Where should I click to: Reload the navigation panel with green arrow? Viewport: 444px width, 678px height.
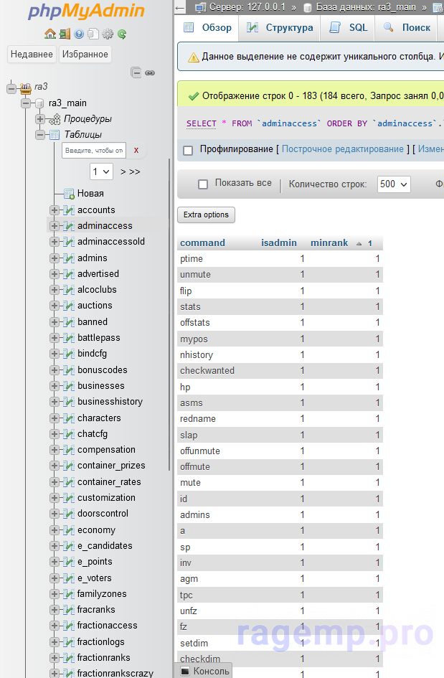[122, 34]
